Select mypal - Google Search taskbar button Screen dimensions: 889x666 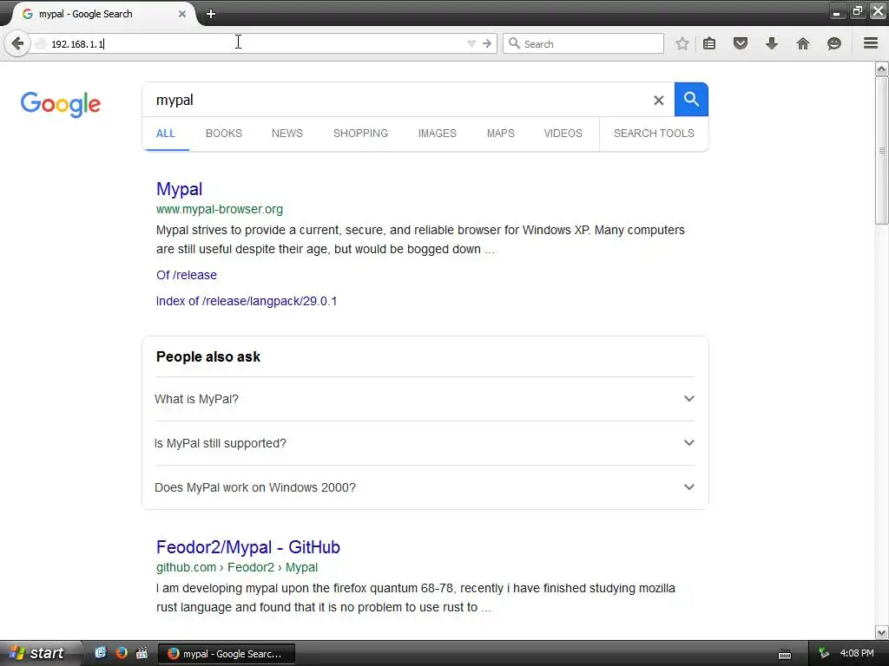pyautogui.click(x=227, y=654)
